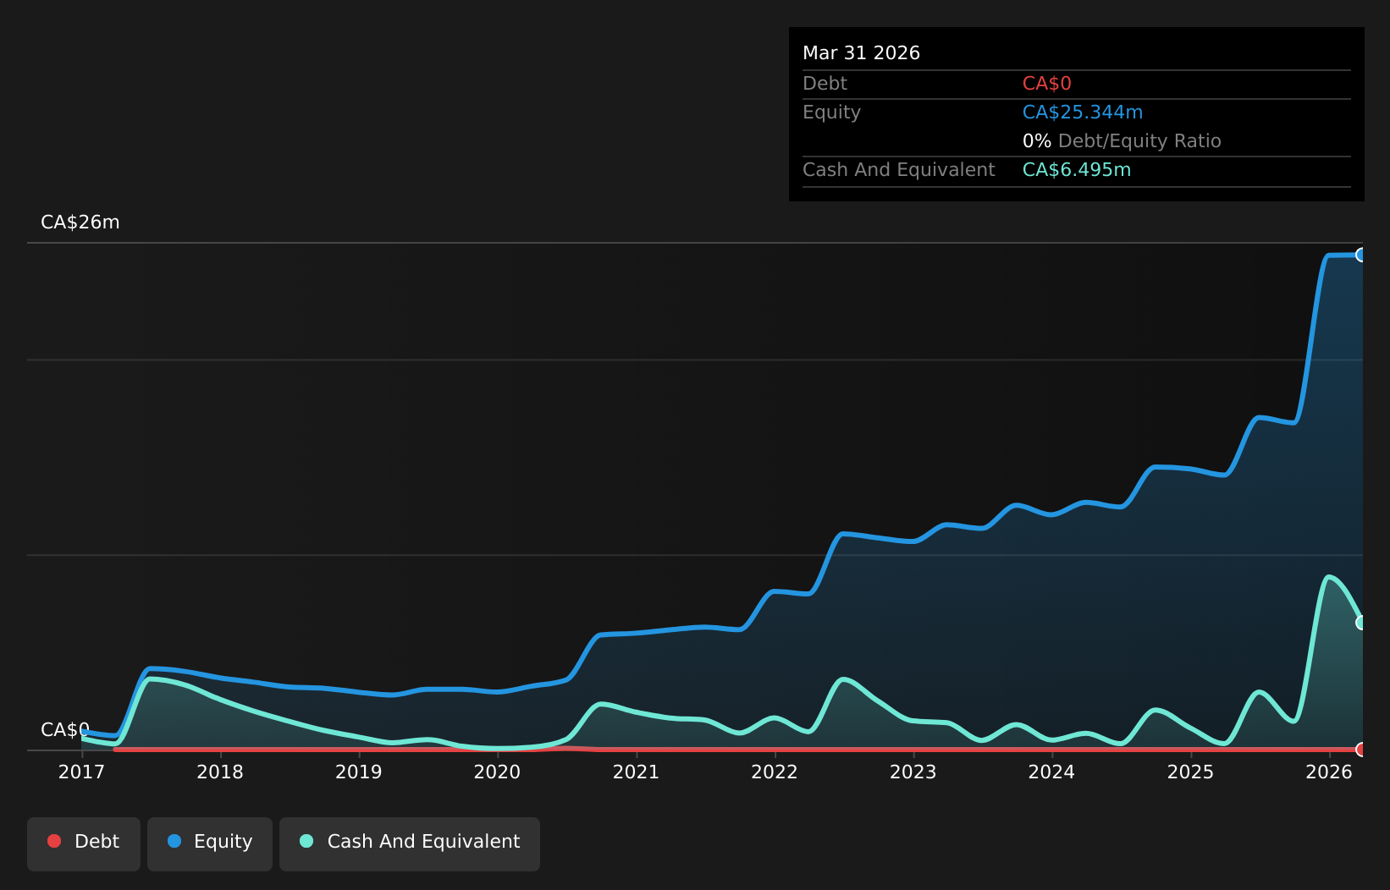This screenshot has width=1390, height=890.
Task: Click the 2023 x-axis label
Action: pyautogui.click(x=913, y=772)
